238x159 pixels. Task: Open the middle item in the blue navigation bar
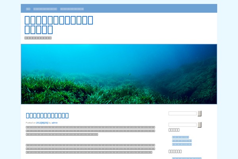tap(45, 9)
